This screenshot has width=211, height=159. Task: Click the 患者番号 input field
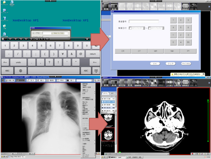(x=143, y=21)
